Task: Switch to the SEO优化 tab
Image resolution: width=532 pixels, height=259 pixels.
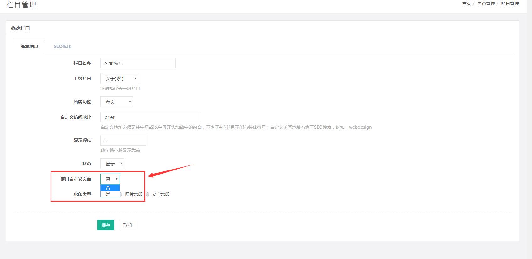Action: [x=62, y=46]
